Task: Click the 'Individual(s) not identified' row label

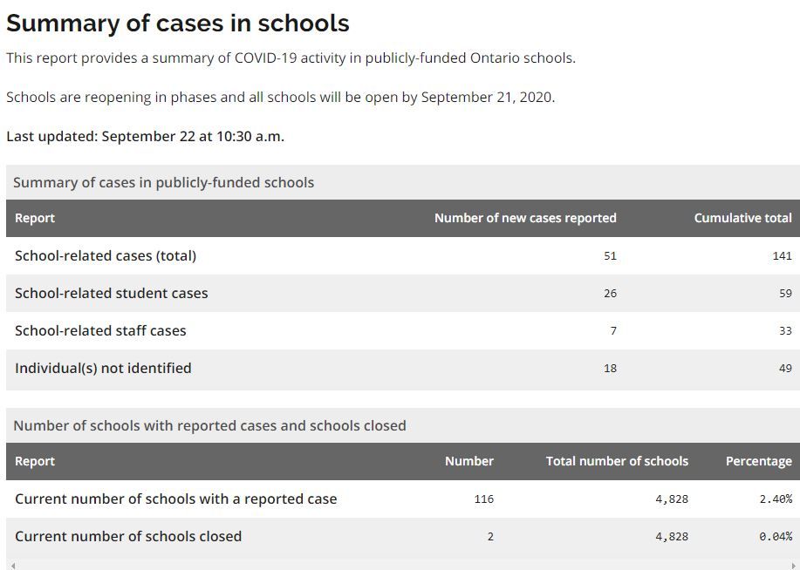Action: [103, 368]
